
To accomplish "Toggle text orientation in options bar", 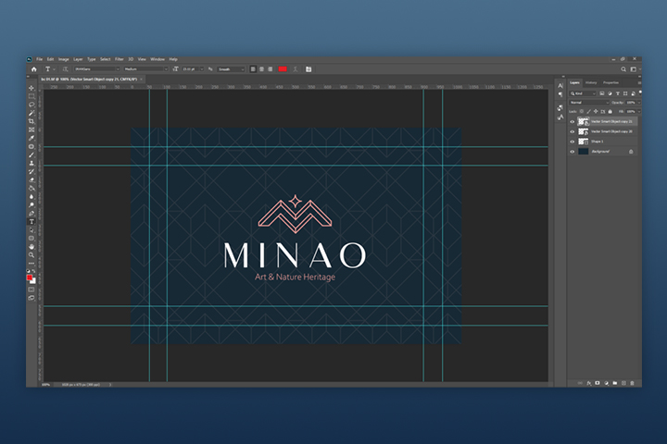I will (x=65, y=68).
